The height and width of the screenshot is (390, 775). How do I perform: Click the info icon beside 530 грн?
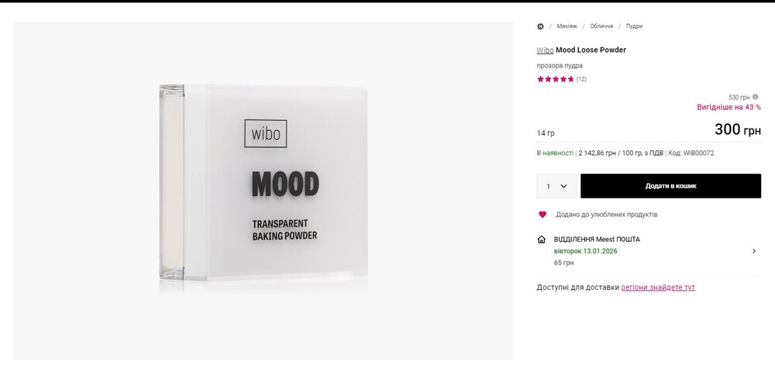coord(755,97)
